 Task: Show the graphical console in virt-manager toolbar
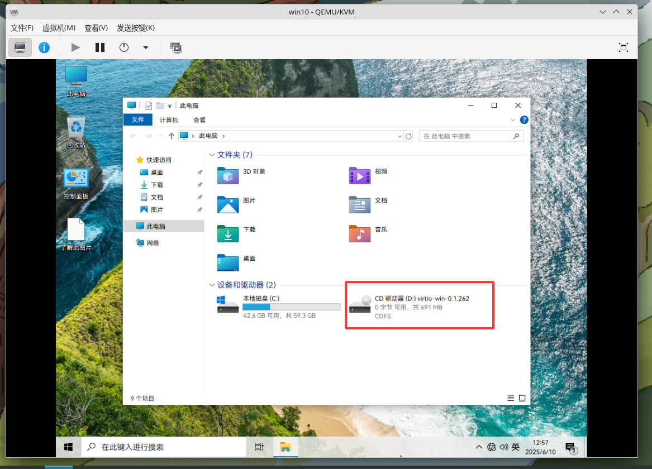pyautogui.click(x=20, y=47)
